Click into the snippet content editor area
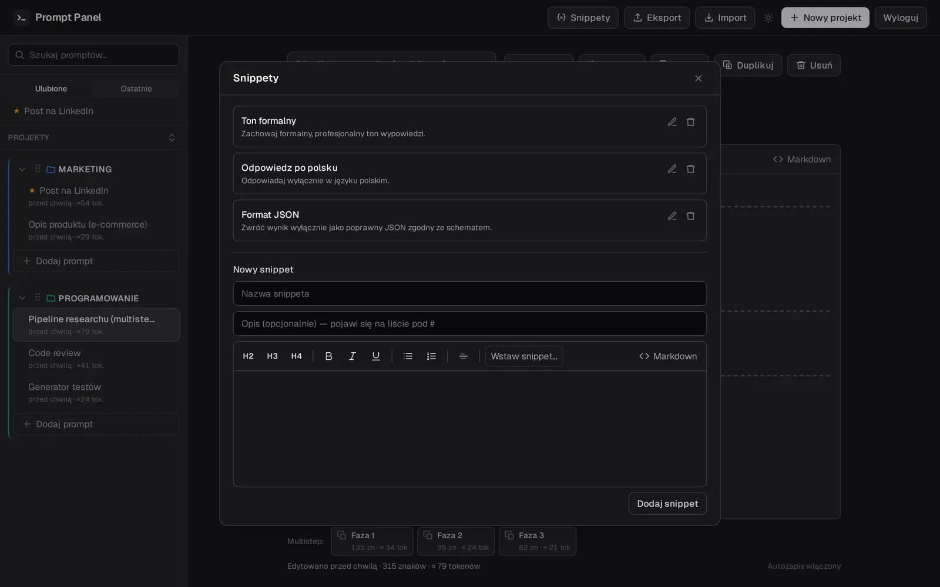Screen dimensions: 940x587 pyautogui.click(x=469, y=429)
